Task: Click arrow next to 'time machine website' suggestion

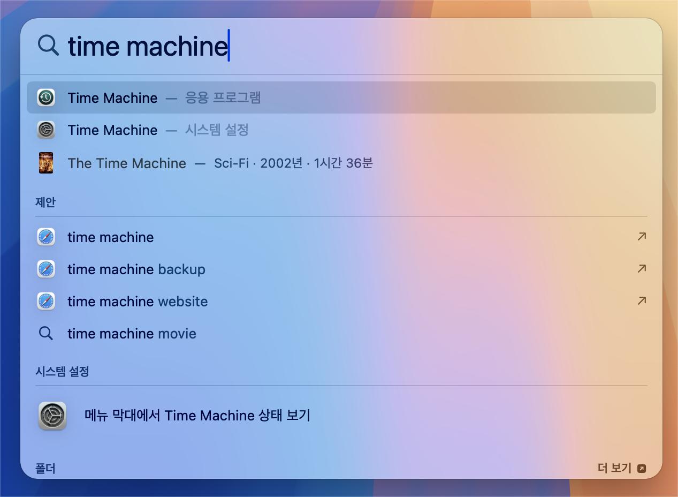Action: click(x=642, y=300)
